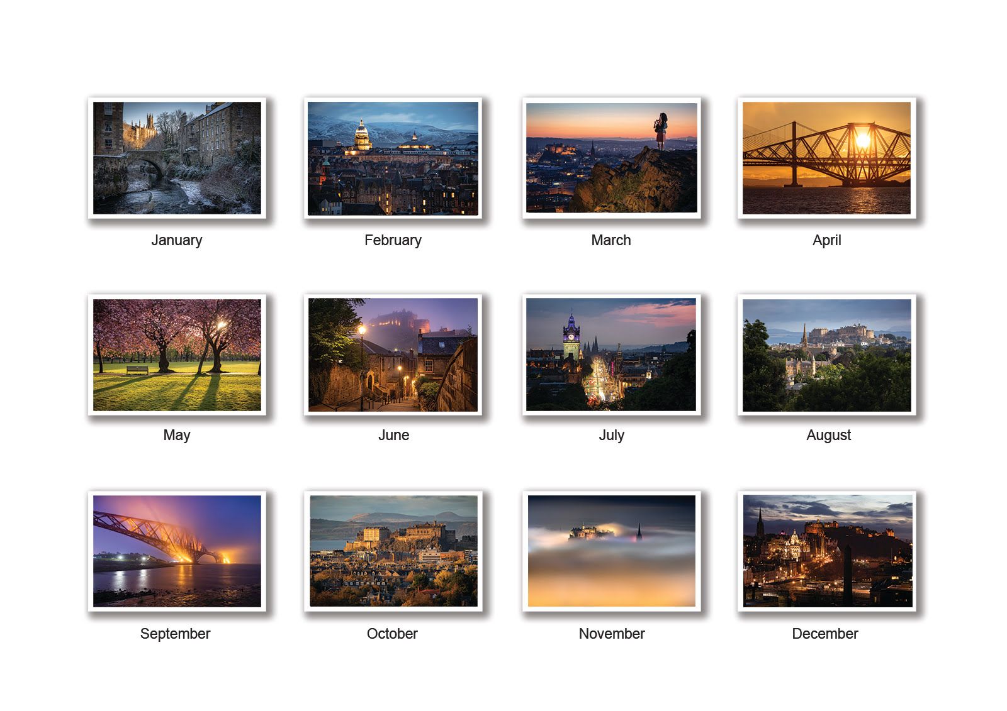Open the April bridge sunset photo

826,158
